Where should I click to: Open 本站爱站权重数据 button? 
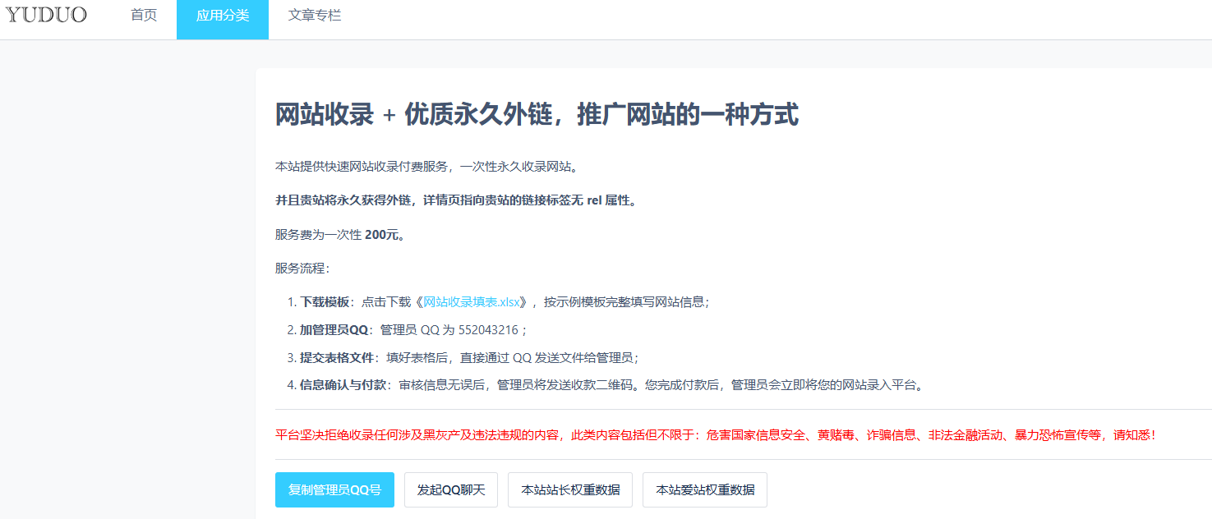coord(705,490)
